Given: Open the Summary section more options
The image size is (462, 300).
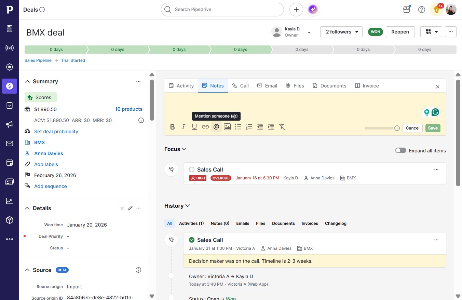Looking at the screenshot, I should point(138,81).
